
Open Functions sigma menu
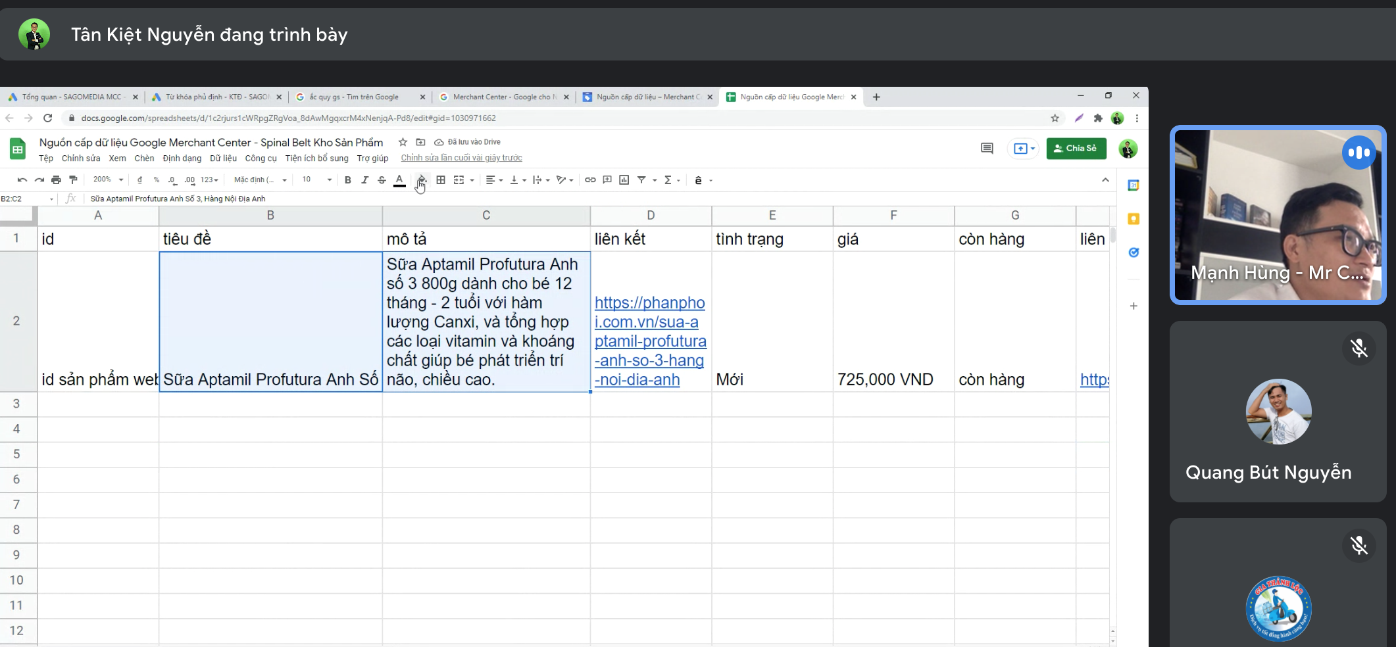coord(668,180)
